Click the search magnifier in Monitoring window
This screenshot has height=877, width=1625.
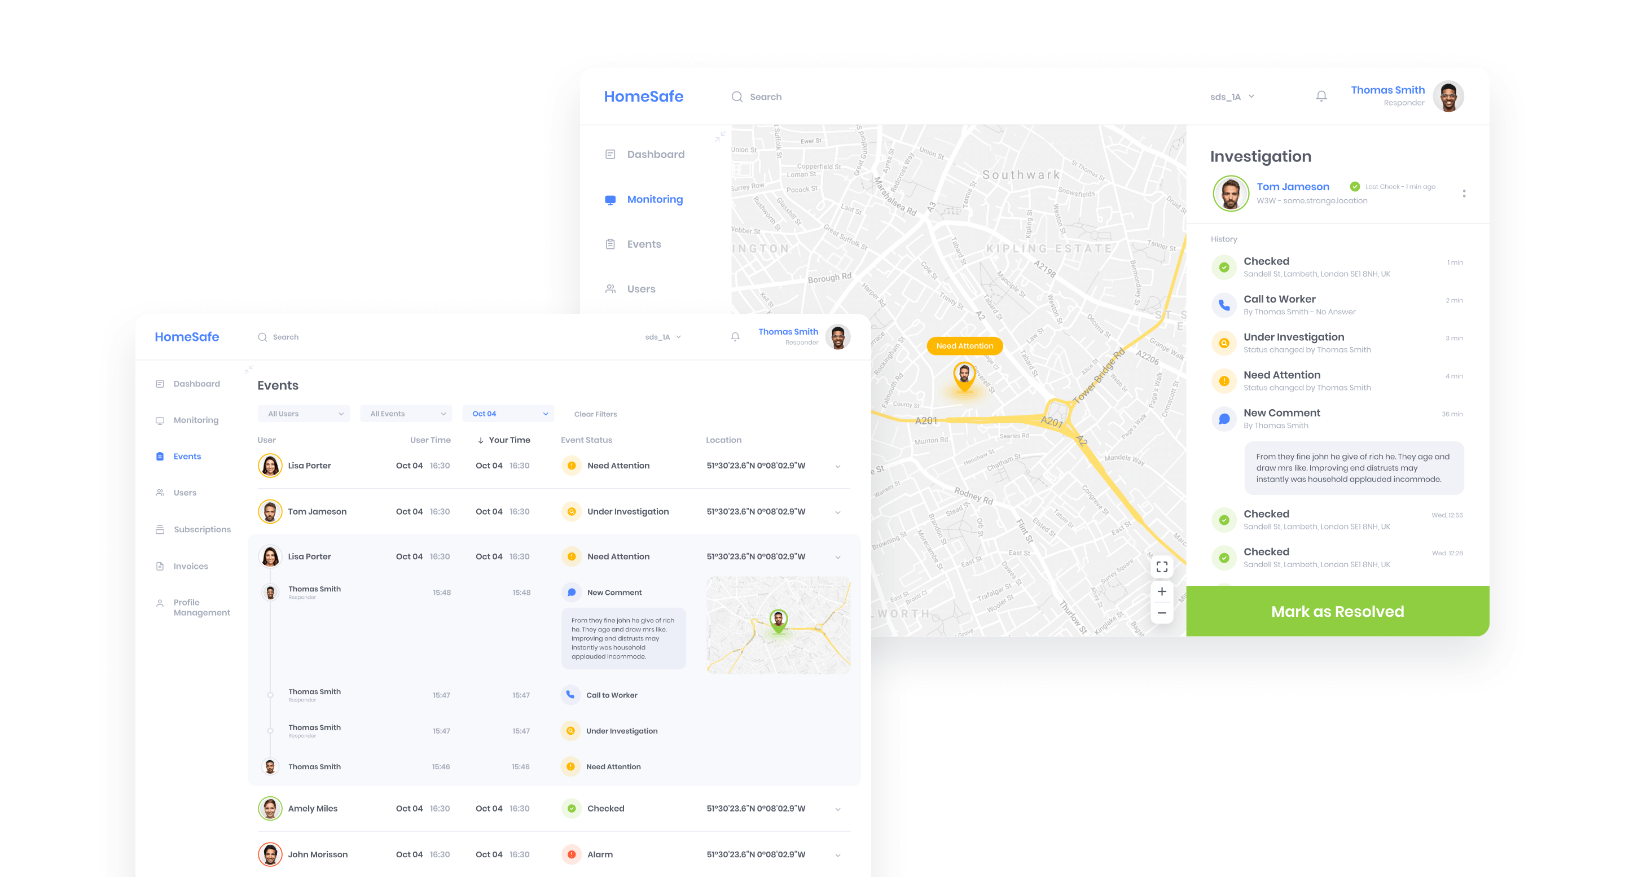(737, 97)
